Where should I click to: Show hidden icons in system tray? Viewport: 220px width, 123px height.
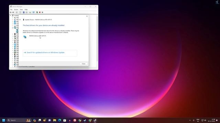[x=190, y=120]
